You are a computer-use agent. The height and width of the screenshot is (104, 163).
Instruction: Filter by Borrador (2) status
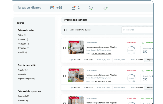[23, 39]
